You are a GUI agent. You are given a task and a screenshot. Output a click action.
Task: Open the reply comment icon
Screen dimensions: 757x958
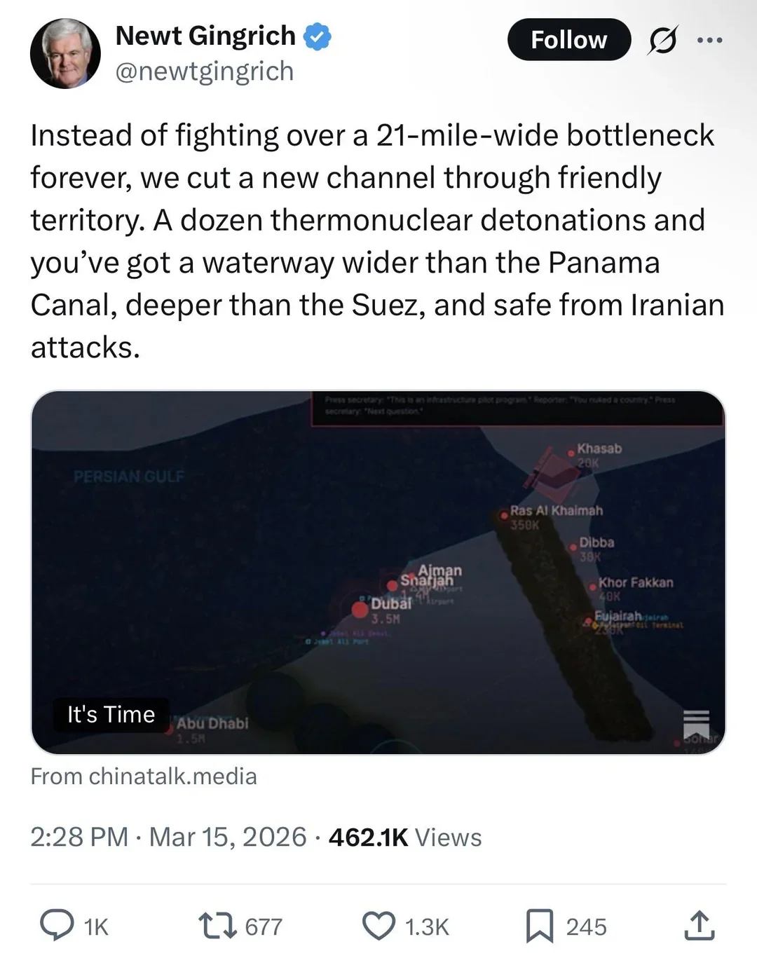click(x=57, y=926)
